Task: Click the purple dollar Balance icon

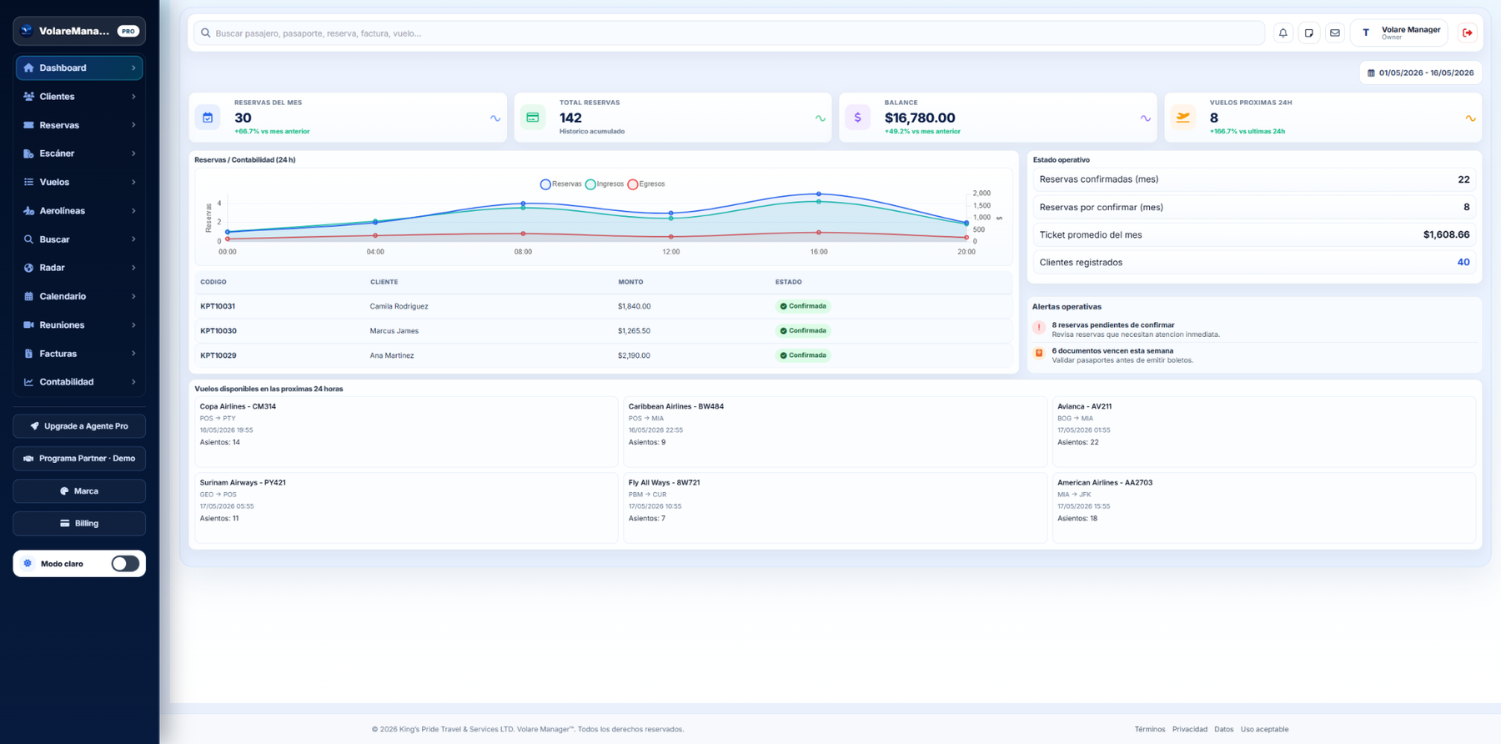Action: pos(857,118)
